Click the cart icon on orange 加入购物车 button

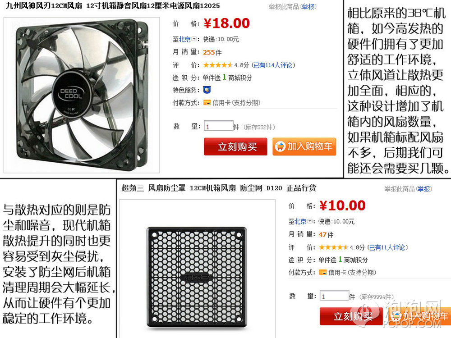[280, 146]
